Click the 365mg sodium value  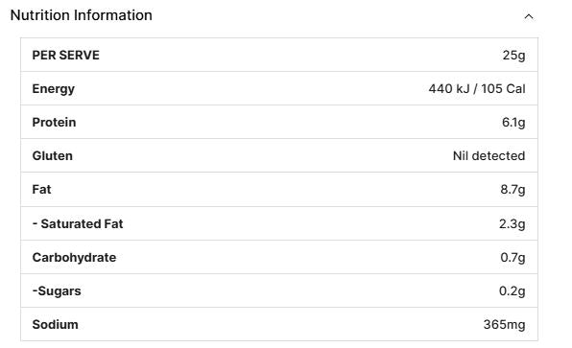tap(504, 325)
